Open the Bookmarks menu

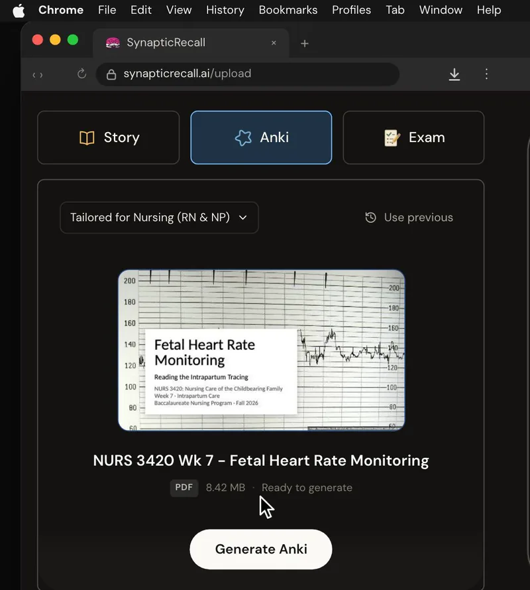pyautogui.click(x=288, y=10)
